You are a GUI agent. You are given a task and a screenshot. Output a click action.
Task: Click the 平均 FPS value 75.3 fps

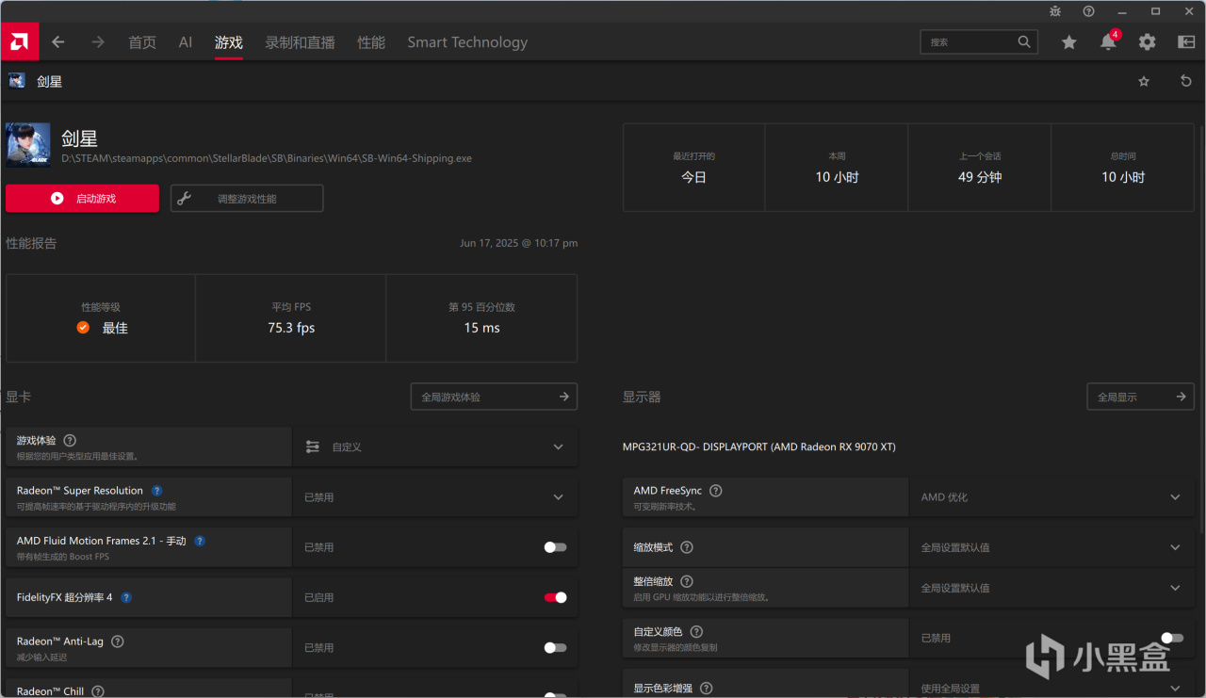tap(291, 328)
